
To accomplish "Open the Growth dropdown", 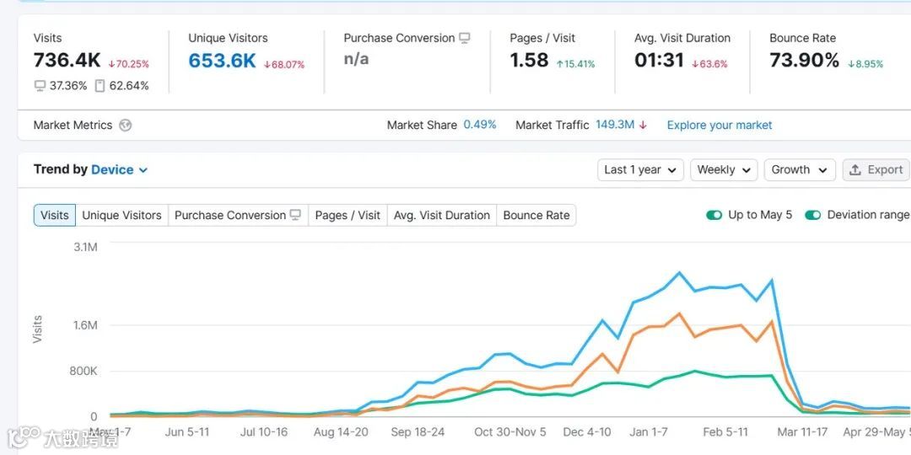I will pyautogui.click(x=800, y=170).
